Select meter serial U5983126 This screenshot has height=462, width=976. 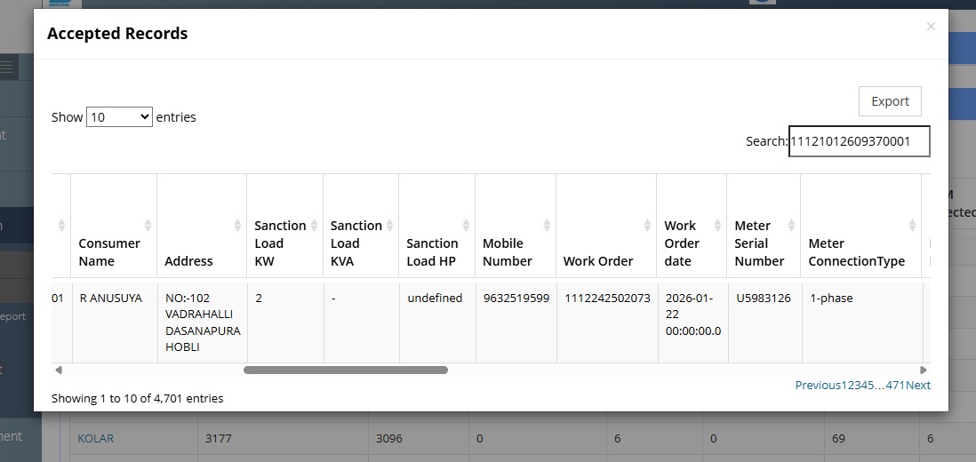[764, 298]
